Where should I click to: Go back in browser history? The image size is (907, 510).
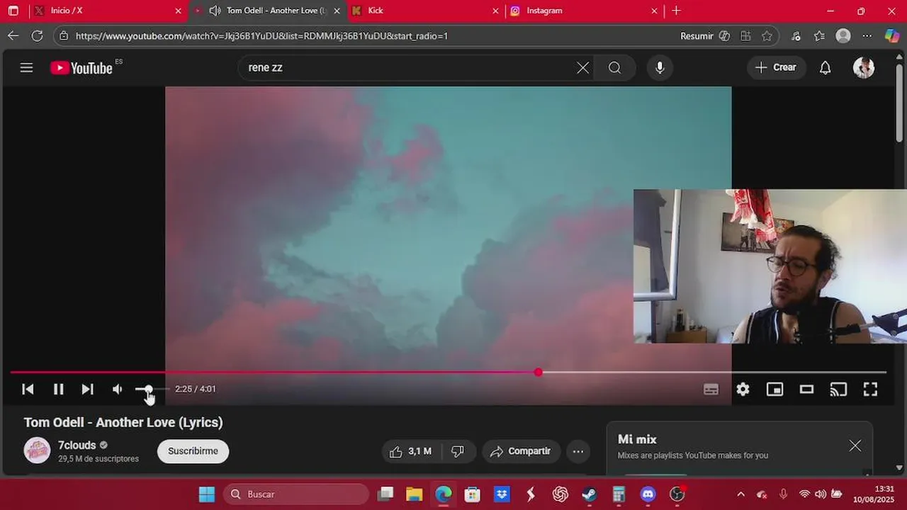pyautogui.click(x=13, y=35)
